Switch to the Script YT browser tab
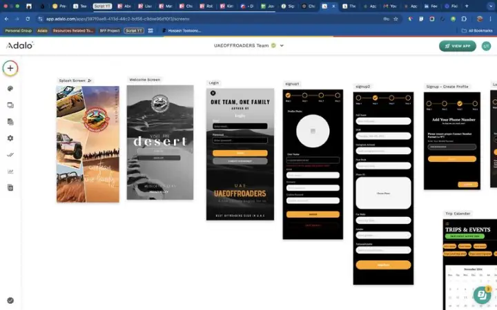 (x=102, y=6)
